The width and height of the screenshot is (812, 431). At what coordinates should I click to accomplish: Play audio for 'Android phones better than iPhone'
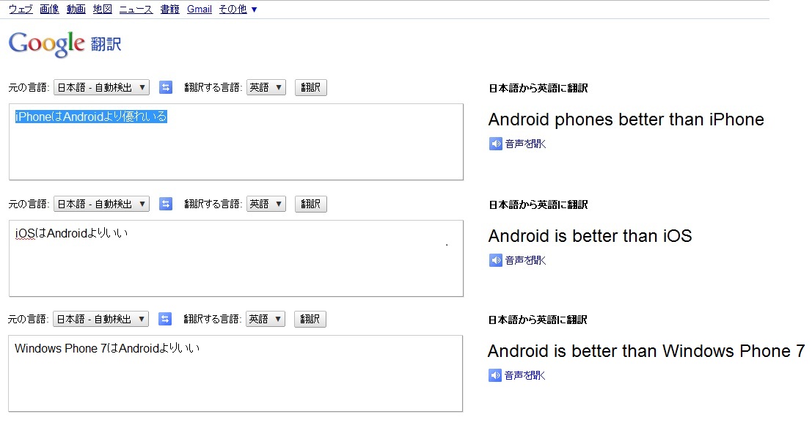[496, 144]
